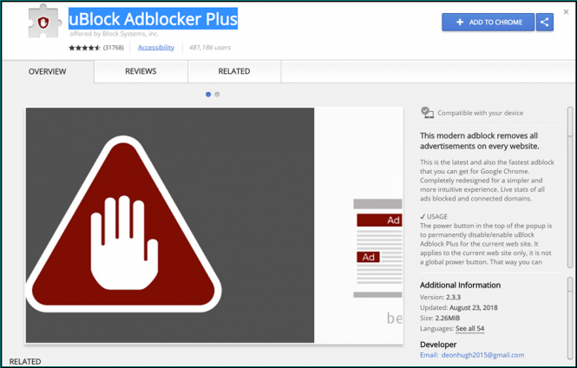This screenshot has height=368, width=577.
Task: Click the Compatible with your device icon
Action: pos(427,113)
